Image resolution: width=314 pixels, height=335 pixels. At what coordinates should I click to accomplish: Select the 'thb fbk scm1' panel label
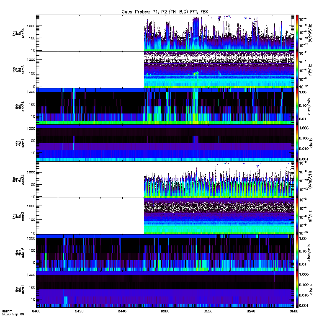pos(20,143)
